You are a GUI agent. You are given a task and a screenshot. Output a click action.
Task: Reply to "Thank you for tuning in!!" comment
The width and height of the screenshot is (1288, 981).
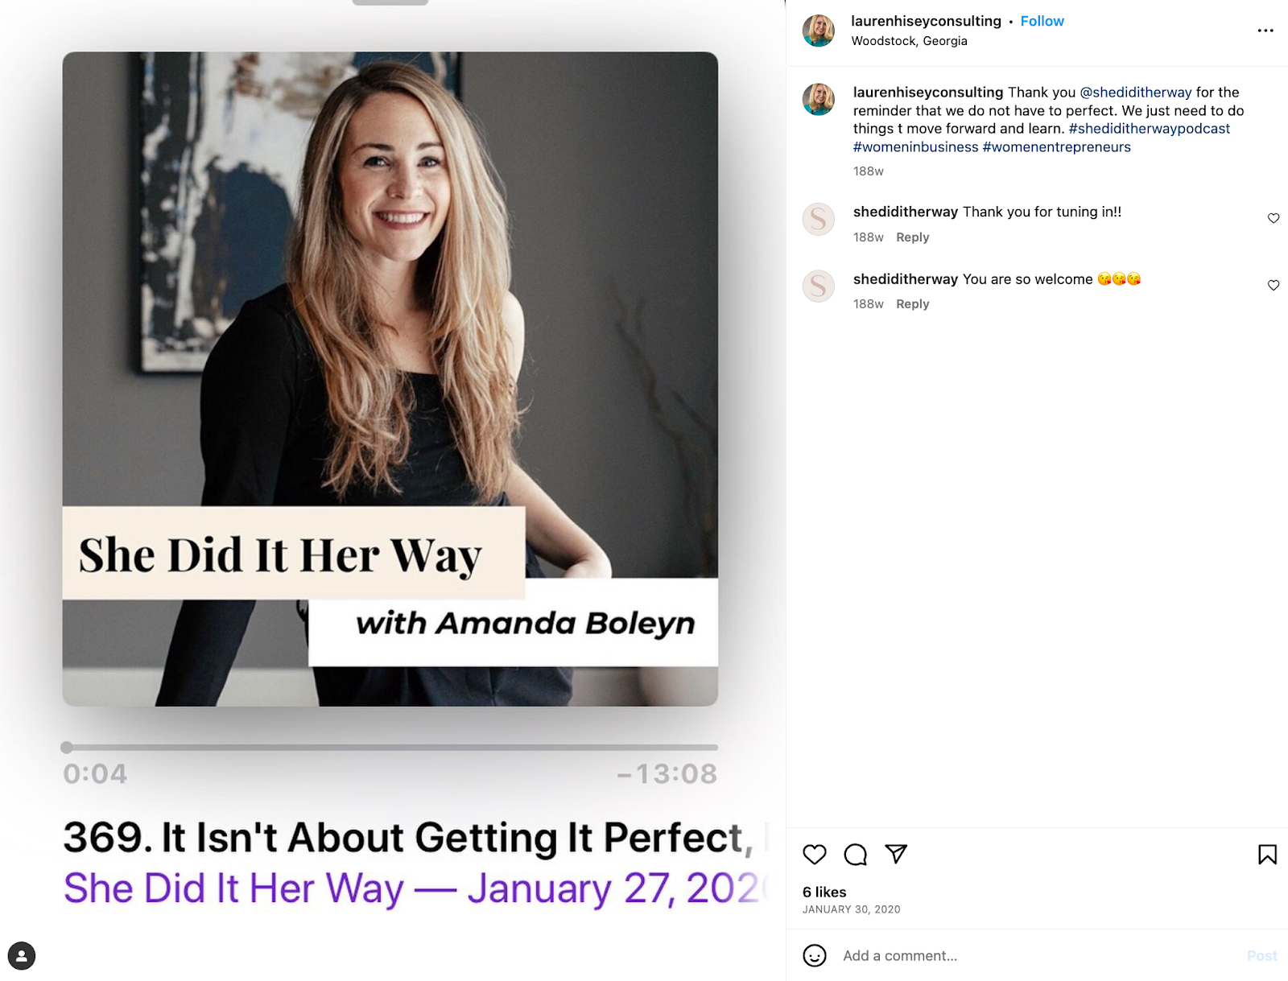pos(912,237)
